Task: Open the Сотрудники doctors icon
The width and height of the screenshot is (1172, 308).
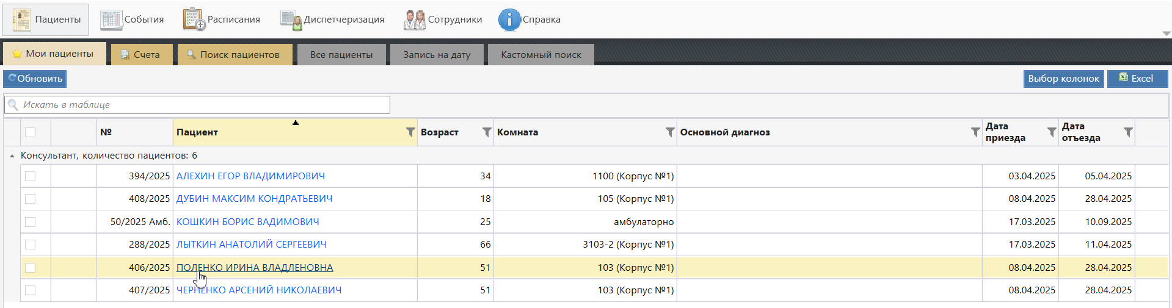Action: [414, 20]
